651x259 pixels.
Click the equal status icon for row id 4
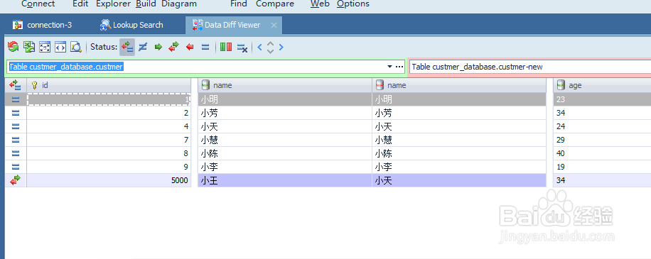click(16, 126)
